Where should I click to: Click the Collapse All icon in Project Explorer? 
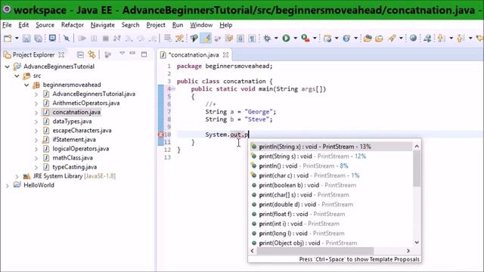click(x=80, y=55)
